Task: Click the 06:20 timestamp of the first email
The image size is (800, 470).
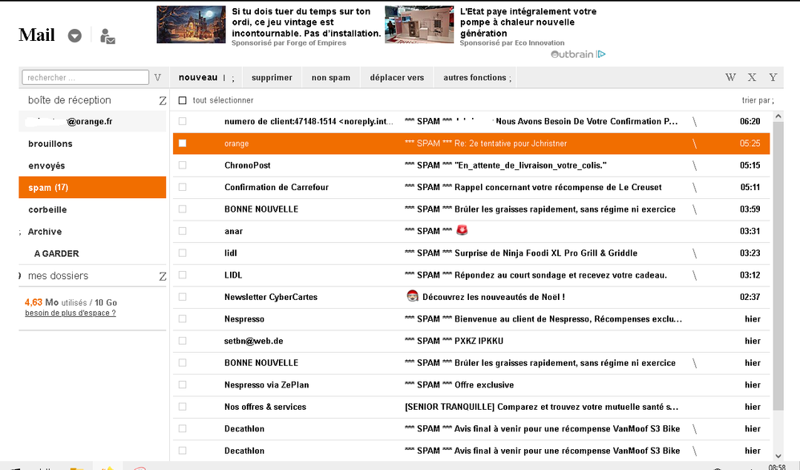Action: coord(750,121)
